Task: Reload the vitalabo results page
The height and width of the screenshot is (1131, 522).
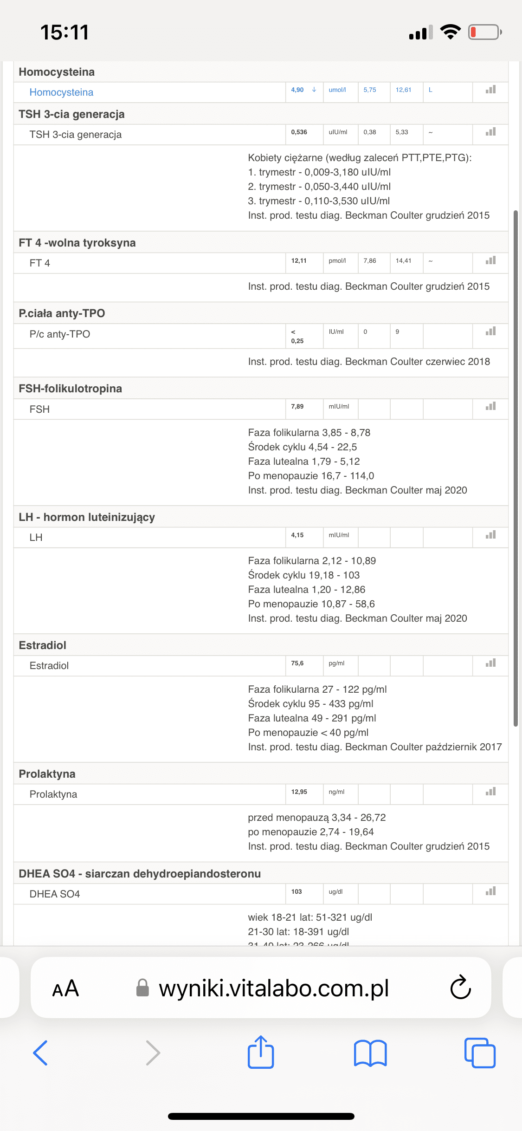Action: [x=460, y=988]
